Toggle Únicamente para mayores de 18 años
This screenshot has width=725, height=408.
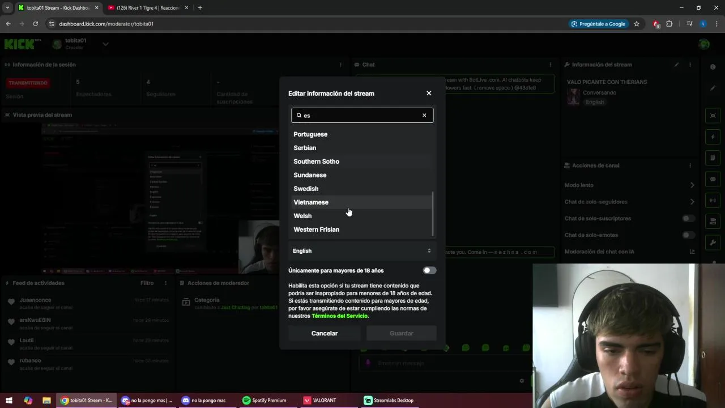429,271
